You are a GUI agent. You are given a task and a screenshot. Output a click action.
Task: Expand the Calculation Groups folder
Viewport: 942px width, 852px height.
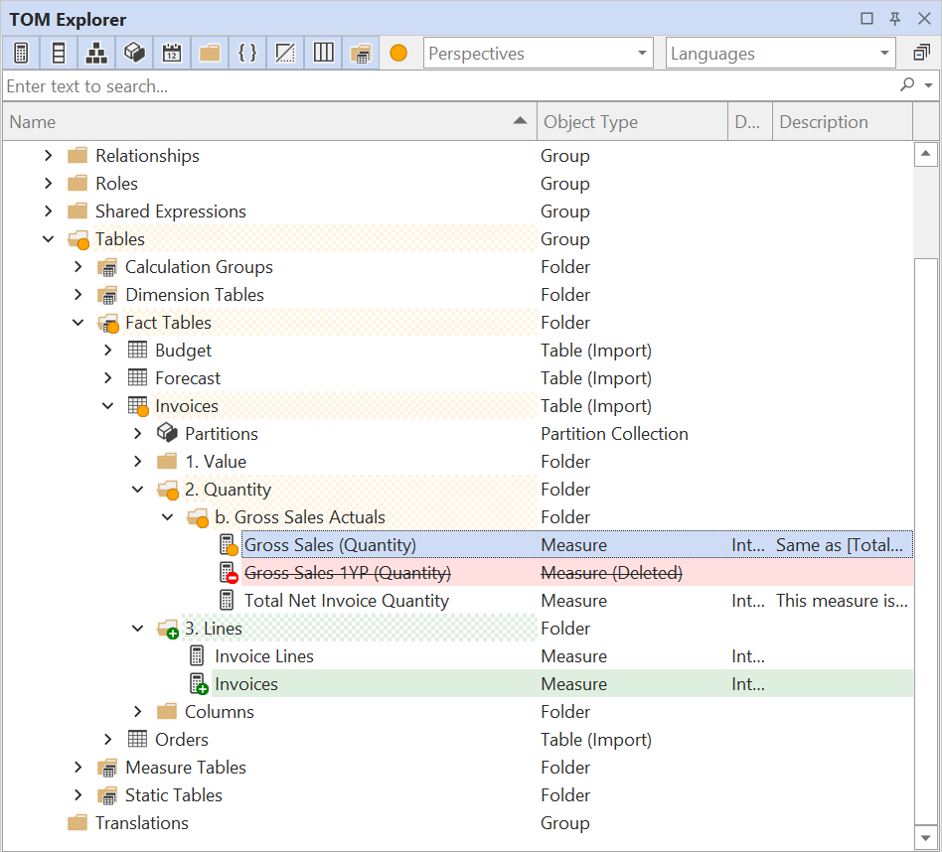point(78,266)
